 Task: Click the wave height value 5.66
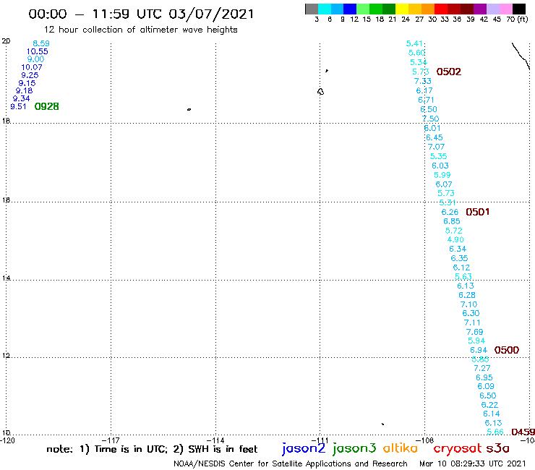(x=495, y=432)
